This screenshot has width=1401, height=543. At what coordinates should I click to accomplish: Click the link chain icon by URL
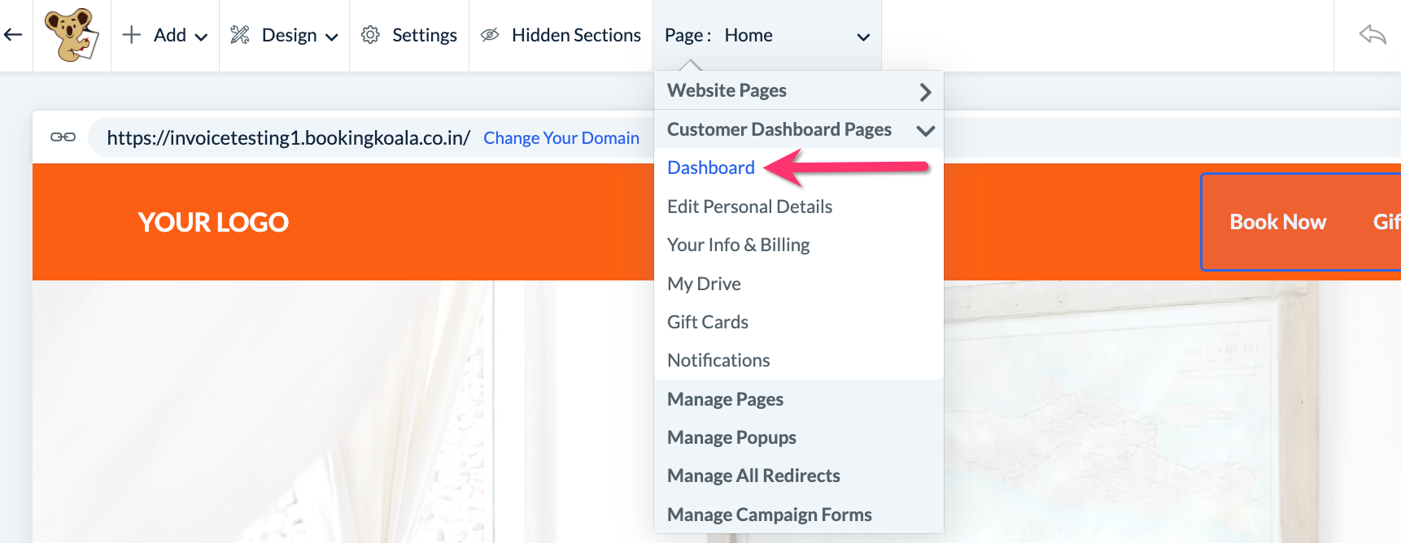pyautogui.click(x=63, y=137)
